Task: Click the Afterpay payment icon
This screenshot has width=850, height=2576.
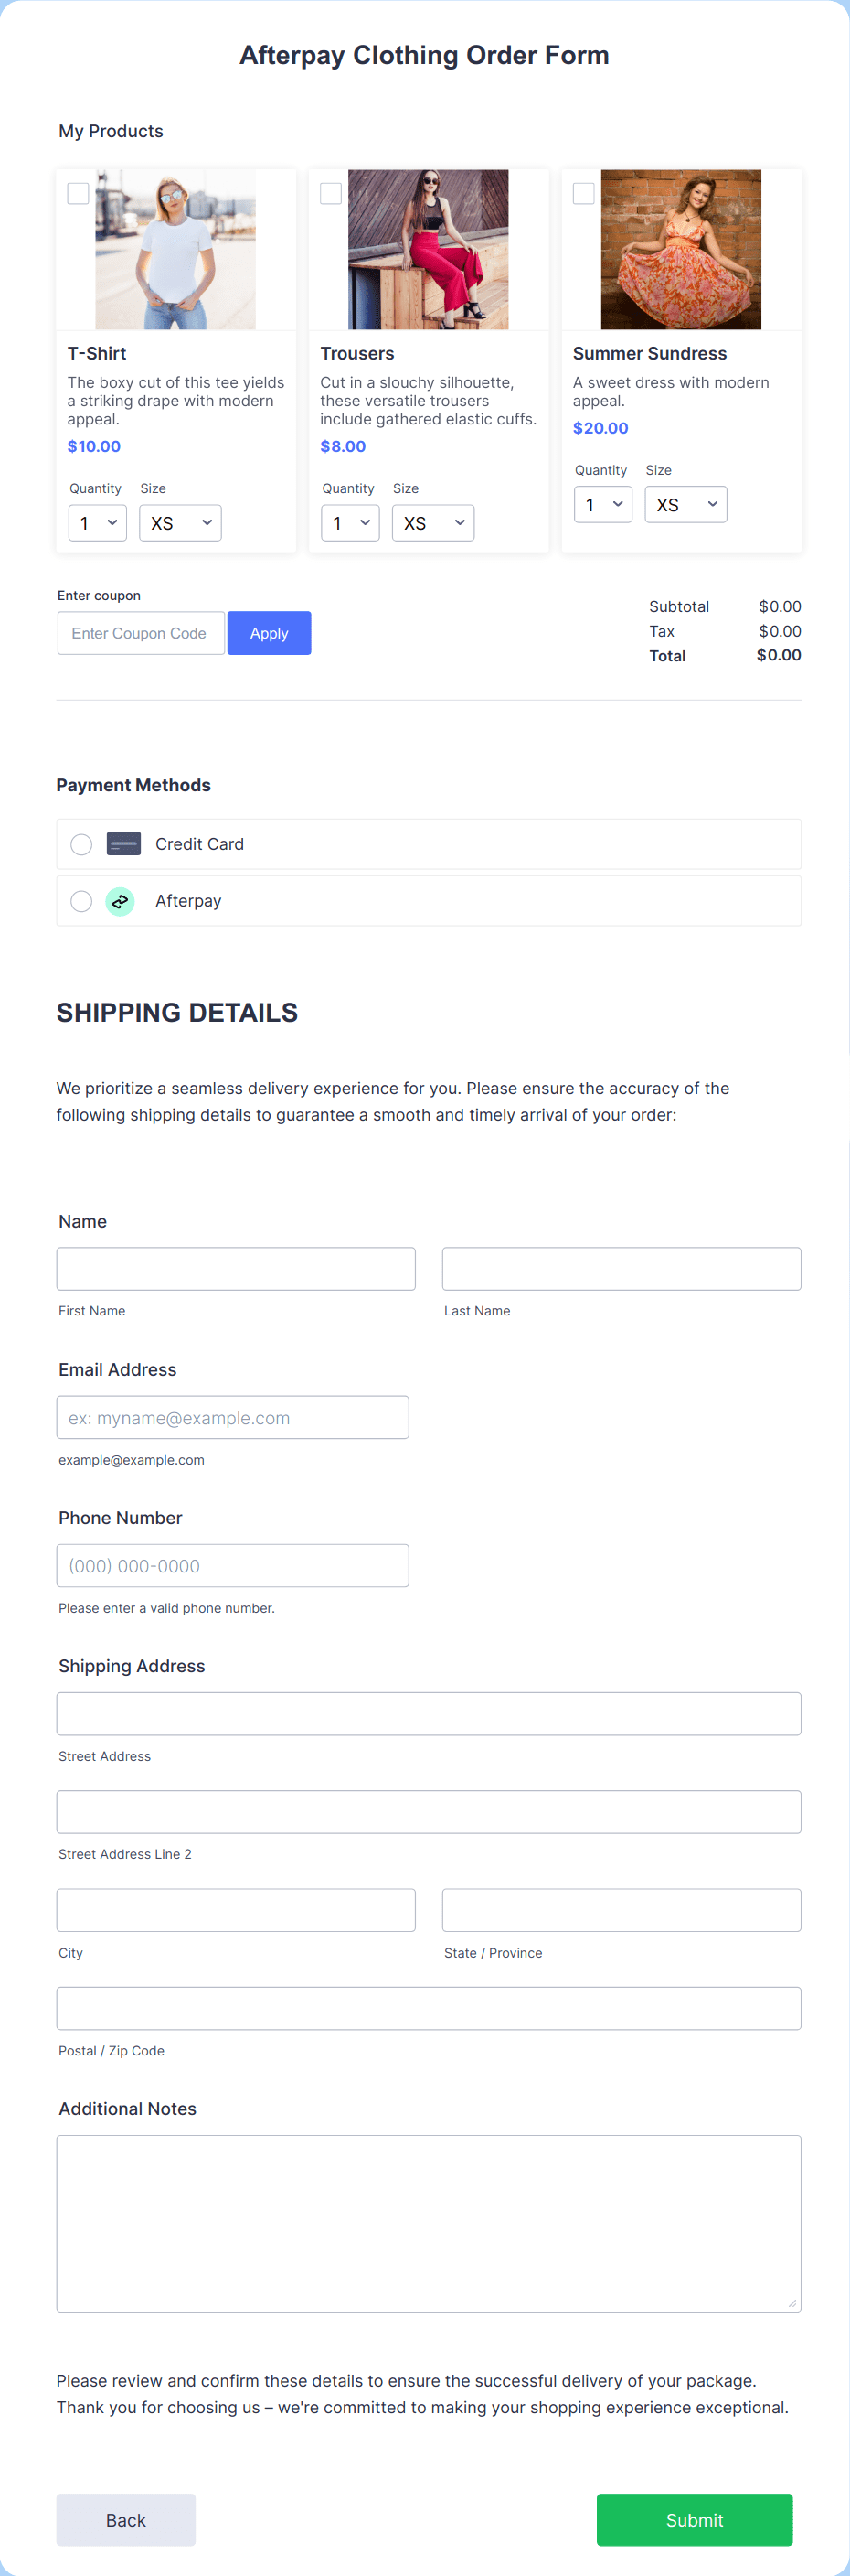Action: (120, 900)
